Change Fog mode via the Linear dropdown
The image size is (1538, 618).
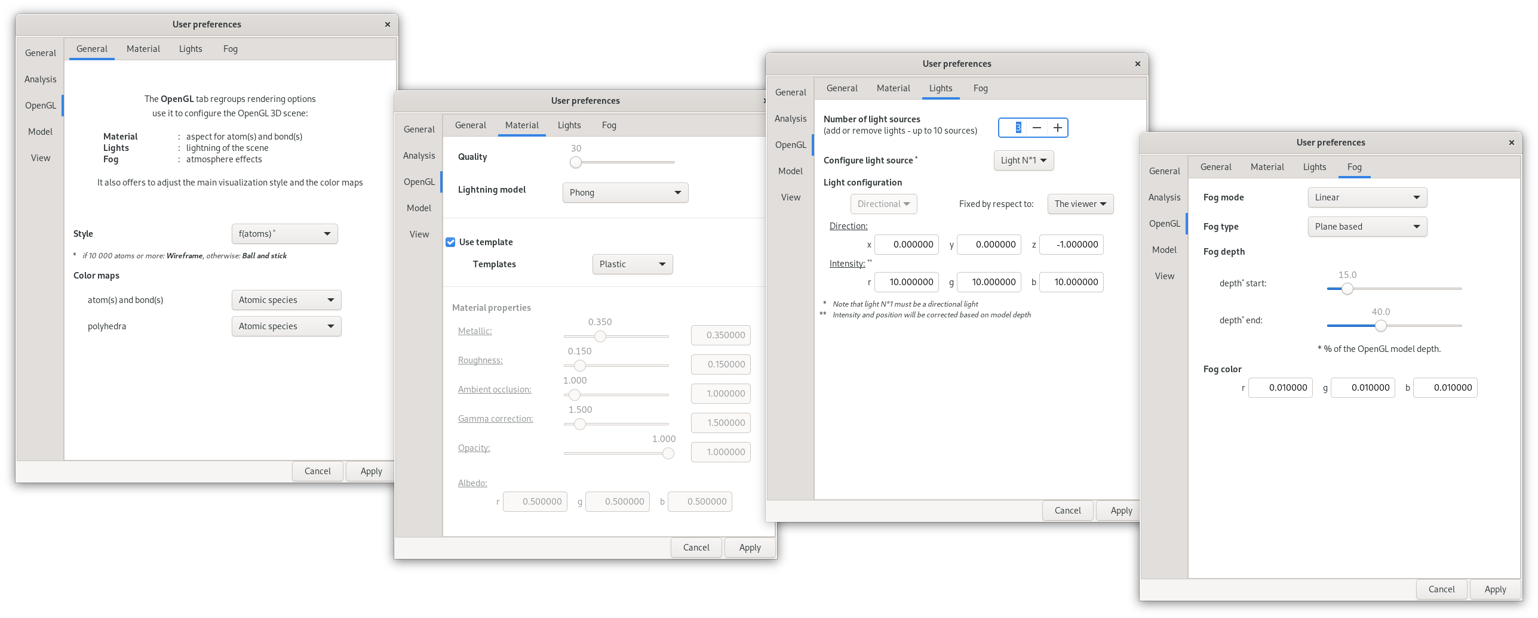click(x=1367, y=197)
